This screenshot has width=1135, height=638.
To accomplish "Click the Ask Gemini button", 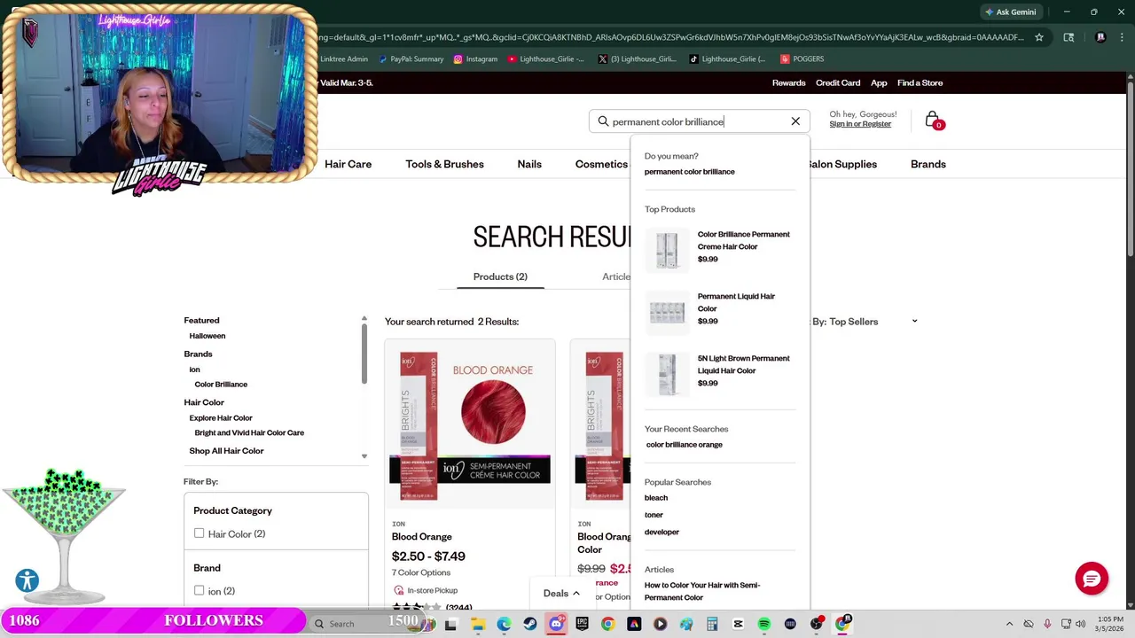I will tap(1010, 12).
